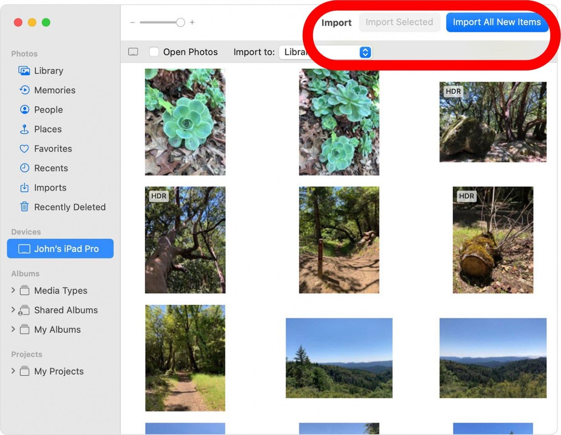Viewport: 561px width, 435px height.
Task: Expand My Projects folder
Action: 13,371
